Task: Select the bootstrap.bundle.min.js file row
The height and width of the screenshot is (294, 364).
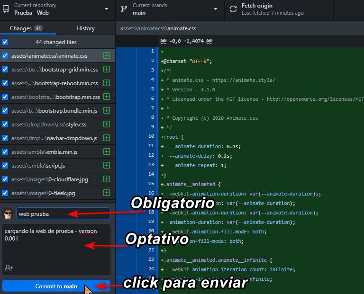Action: 57,111
